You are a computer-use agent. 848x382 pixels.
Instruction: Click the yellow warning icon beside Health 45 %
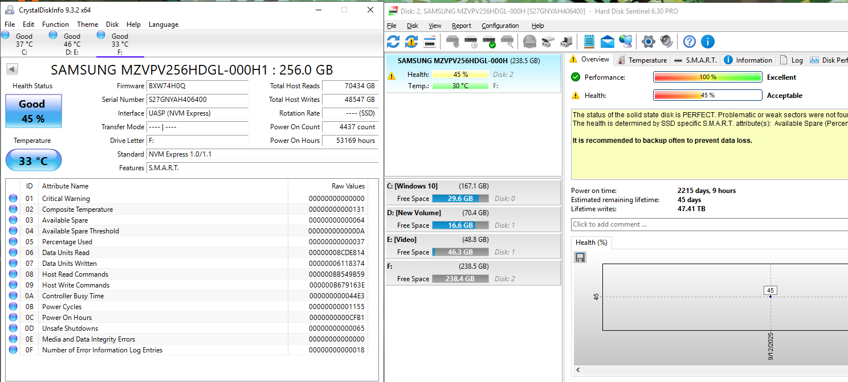[x=576, y=96]
